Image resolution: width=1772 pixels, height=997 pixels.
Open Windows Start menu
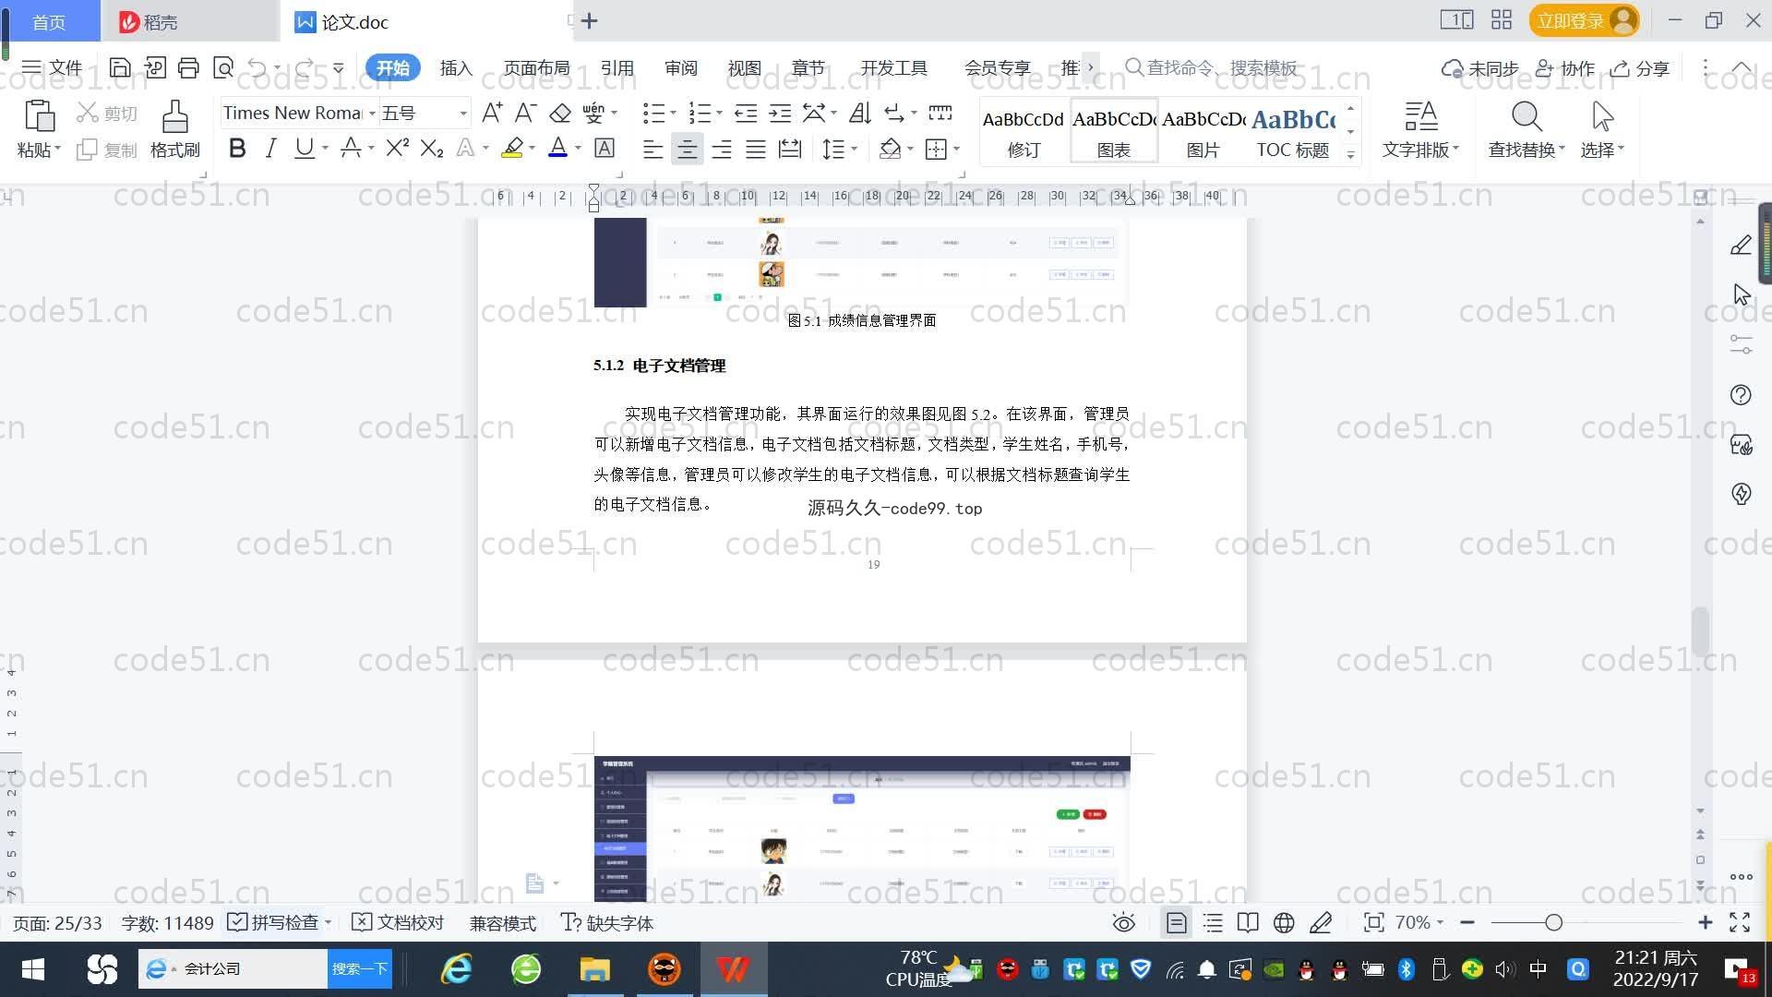(x=33, y=968)
